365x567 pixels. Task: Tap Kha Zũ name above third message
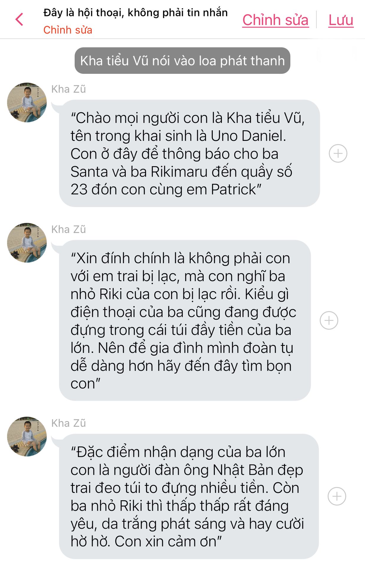click(68, 423)
